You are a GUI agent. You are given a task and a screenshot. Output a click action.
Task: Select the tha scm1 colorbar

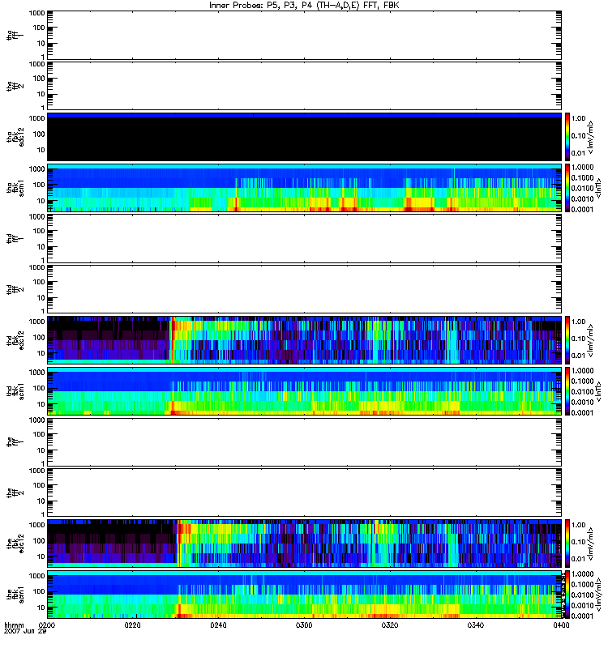(567, 188)
